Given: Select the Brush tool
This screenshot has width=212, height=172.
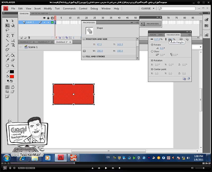Looking at the screenshot, I should tap(13, 45).
